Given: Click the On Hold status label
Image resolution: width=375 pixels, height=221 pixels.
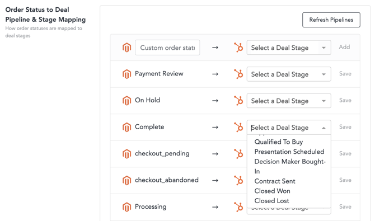Looking at the screenshot, I should (147, 100).
